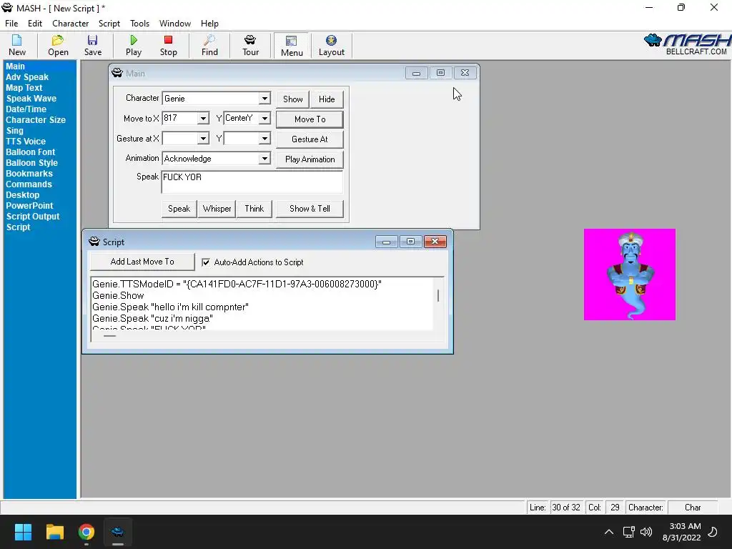
Task: Select Character Size in sidebar
Action: point(36,120)
